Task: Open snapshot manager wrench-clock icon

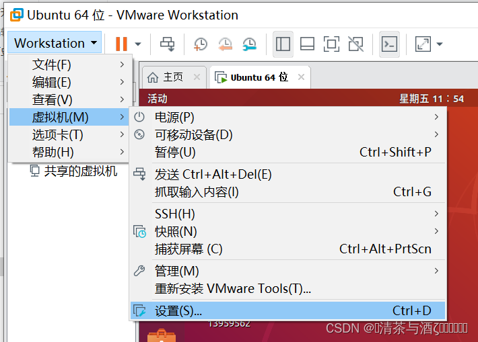Action: (249, 44)
